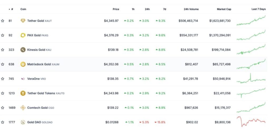Click the Comtech Gold logo
270x129 pixels.
tap(23, 108)
